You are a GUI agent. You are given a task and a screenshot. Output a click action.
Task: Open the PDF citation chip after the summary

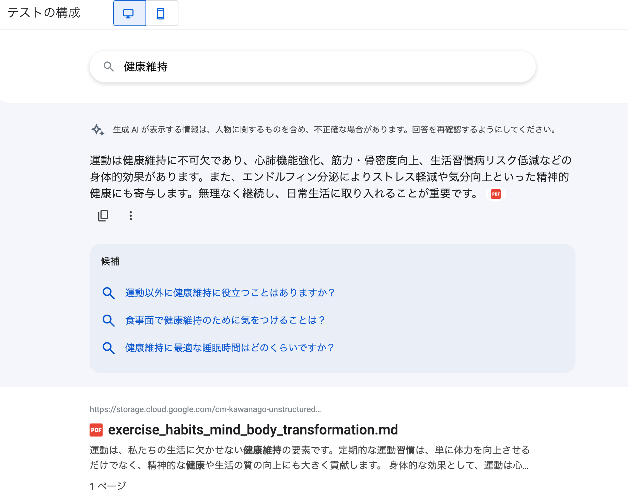click(496, 194)
